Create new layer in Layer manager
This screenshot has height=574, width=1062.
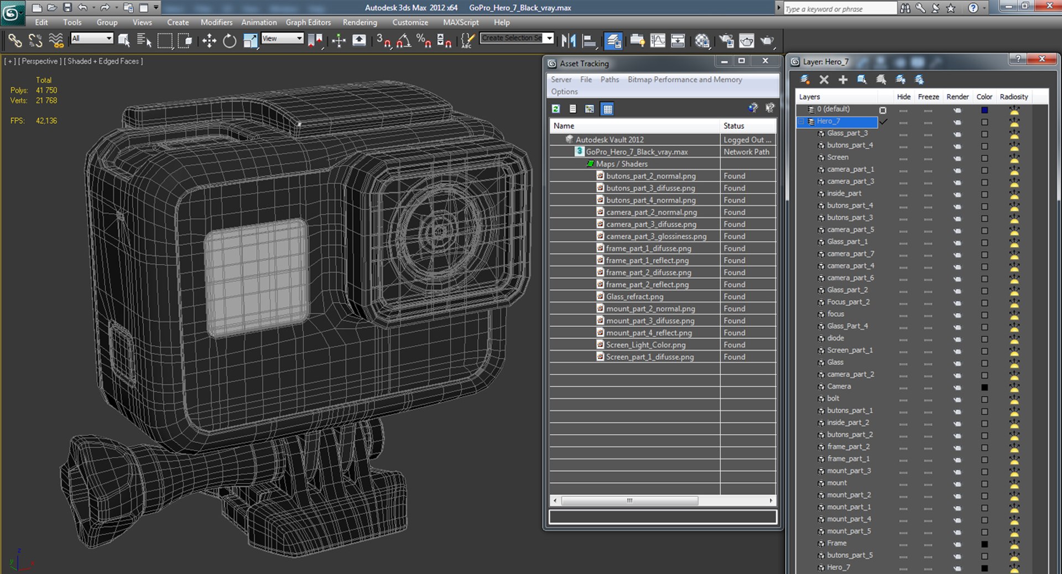tap(805, 80)
